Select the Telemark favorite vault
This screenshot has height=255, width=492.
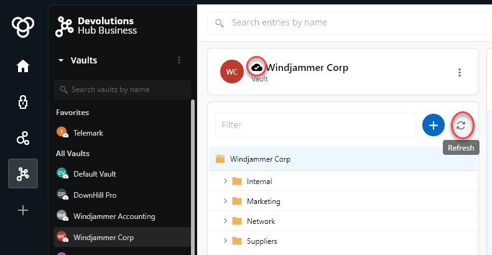pyautogui.click(x=86, y=132)
